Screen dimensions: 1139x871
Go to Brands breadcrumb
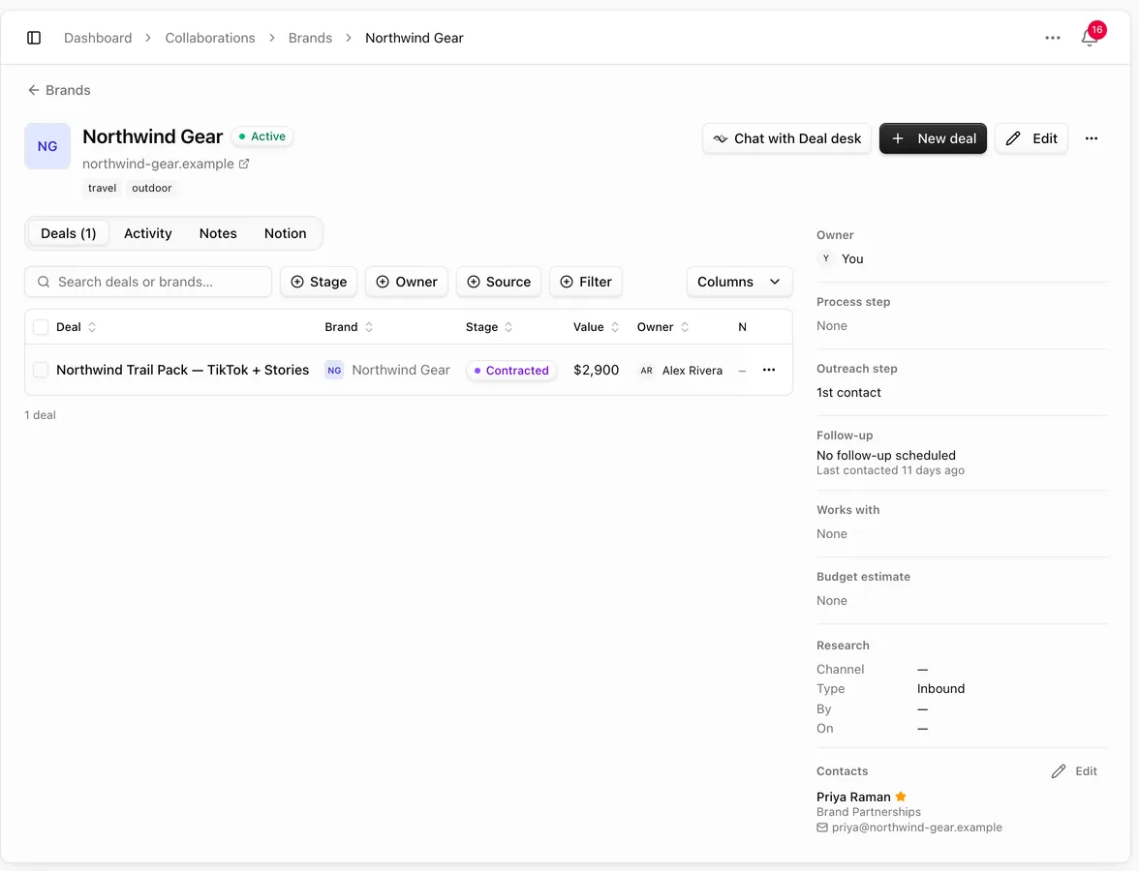pyautogui.click(x=310, y=38)
